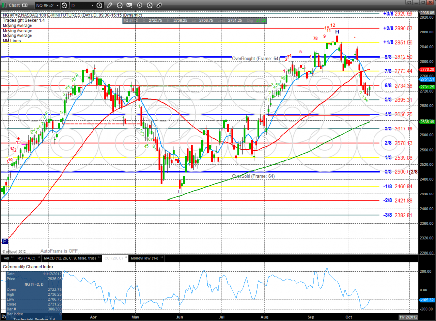
Task: Click the Tradesight Seeker 1.4 study label
Action: (24, 20)
